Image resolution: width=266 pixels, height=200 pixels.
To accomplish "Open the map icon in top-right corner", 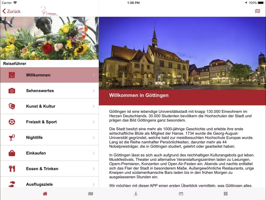I will (257, 11).
